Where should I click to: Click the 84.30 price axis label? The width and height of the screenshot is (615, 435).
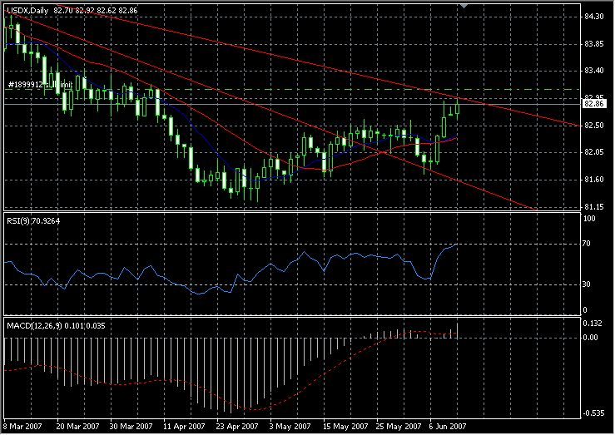click(x=594, y=17)
